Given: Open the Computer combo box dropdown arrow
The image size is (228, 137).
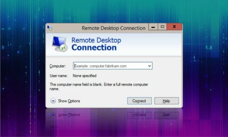Looking at the screenshot, I should (x=149, y=66).
